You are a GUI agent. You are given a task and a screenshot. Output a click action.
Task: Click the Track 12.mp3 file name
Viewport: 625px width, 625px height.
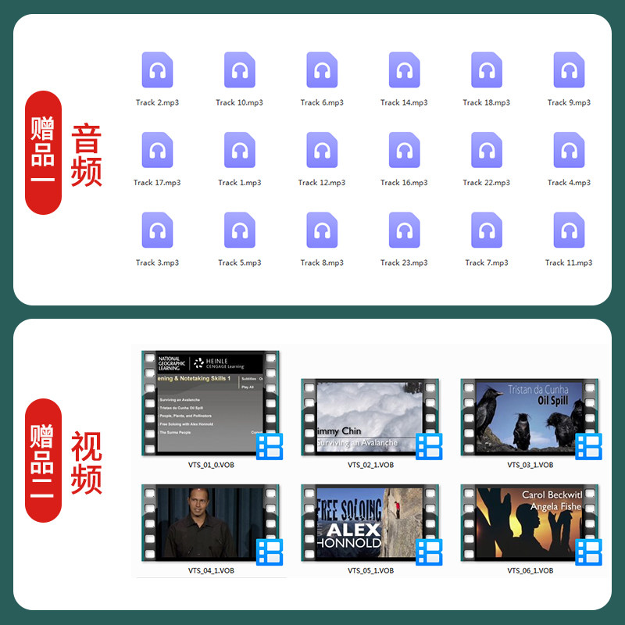click(322, 183)
